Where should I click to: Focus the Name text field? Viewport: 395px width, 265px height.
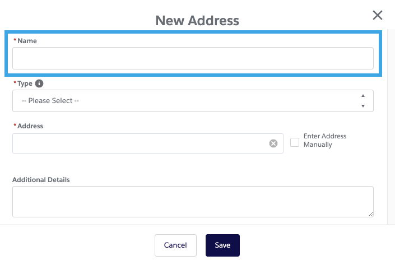coord(192,58)
